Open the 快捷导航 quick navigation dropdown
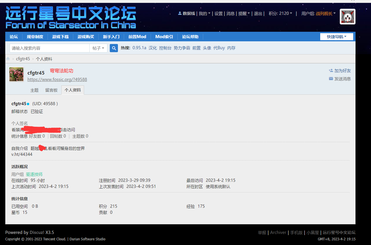Image resolution: width=371 pixels, height=245 pixels. [337, 37]
